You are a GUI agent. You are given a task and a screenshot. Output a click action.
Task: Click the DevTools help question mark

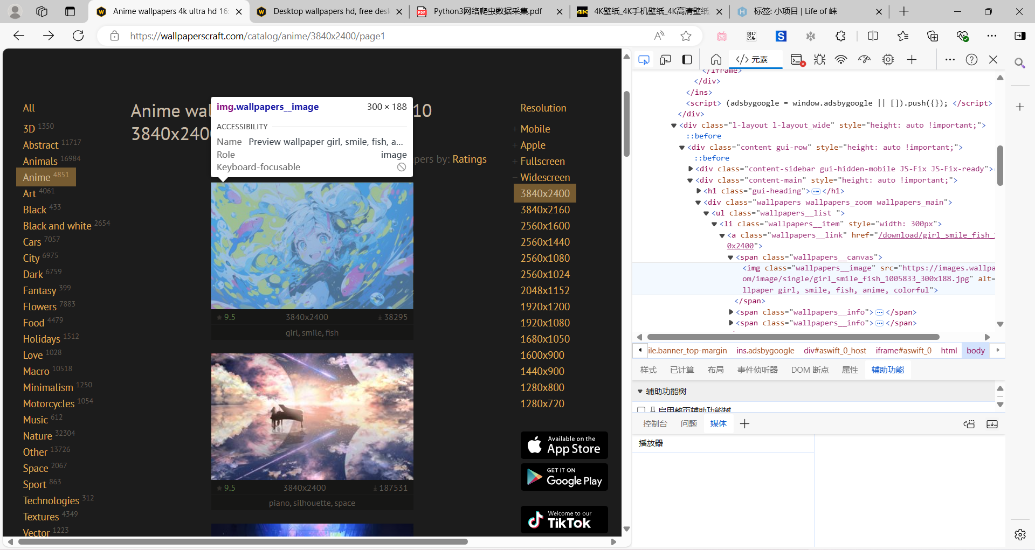point(971,60)
